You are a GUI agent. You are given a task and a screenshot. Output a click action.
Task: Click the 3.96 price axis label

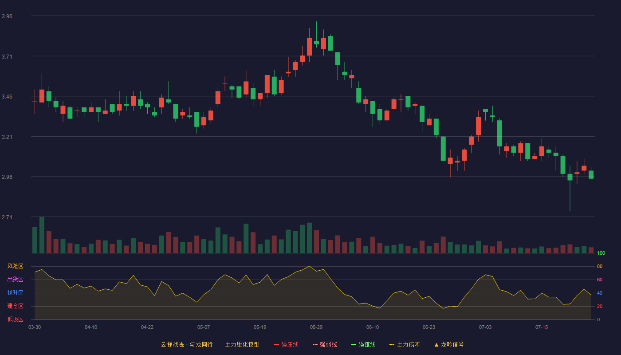[x=7, y=16]
